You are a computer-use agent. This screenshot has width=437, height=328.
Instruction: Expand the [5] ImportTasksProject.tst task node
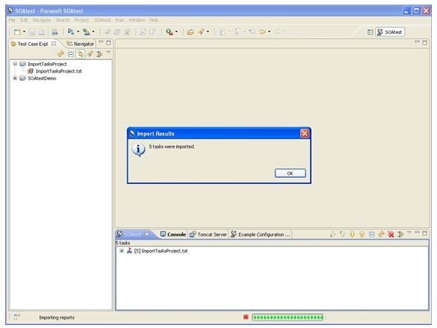122,251
